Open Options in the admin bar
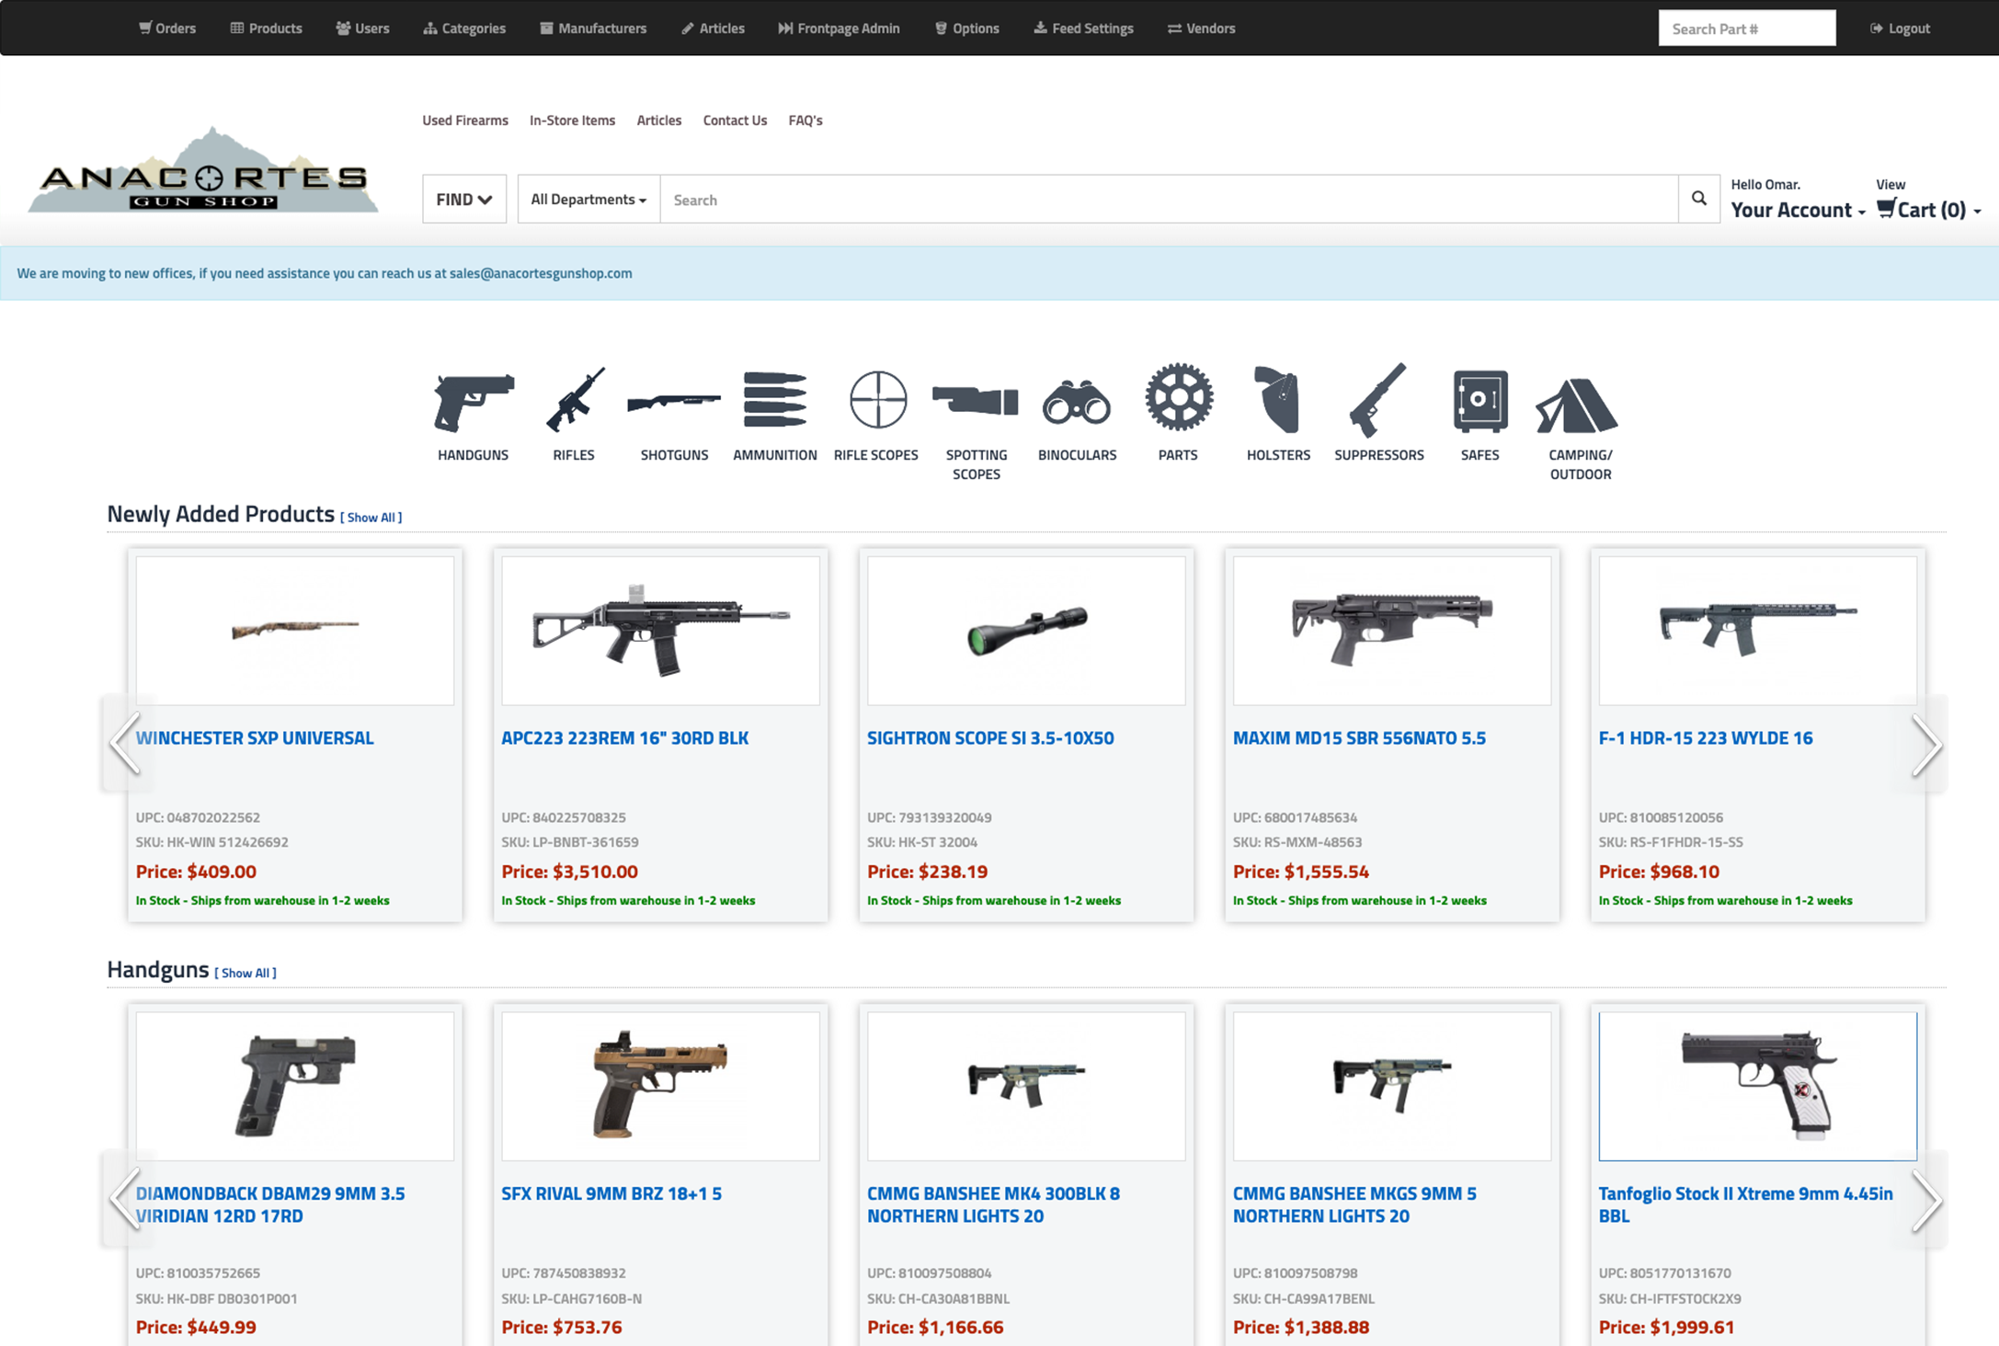Screen dimensions: 1999x1346 [x=966, y=29]
